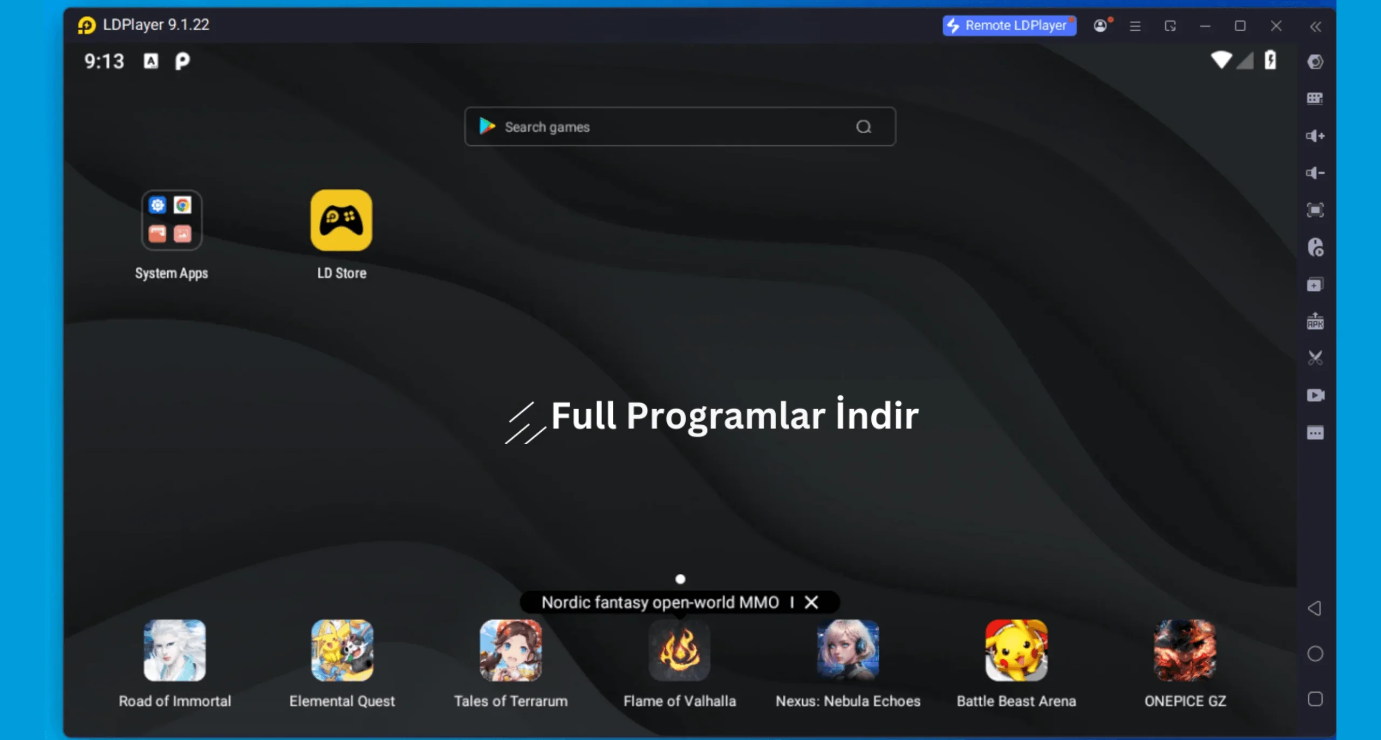Minimize the LDPlayer window
Image resolution: width=1381 pixels, height=740 pixels.
(x=1205, y=26)
